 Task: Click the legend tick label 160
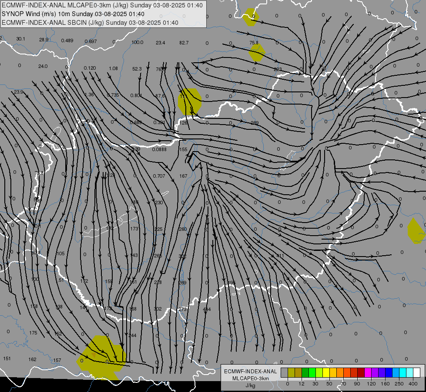(x=385, y=384)
